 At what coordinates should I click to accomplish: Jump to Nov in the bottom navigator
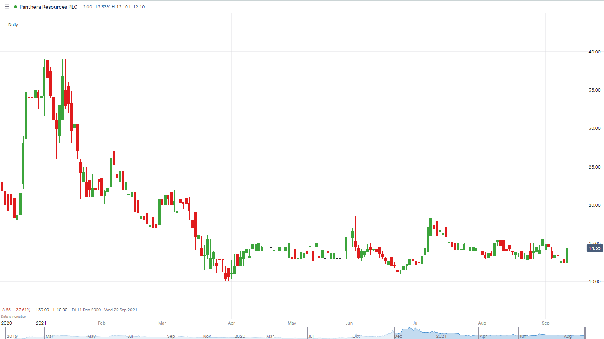point(207,336)
